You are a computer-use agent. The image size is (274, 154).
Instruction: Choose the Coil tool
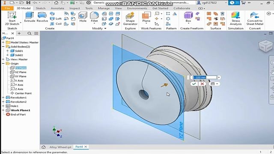56,24
